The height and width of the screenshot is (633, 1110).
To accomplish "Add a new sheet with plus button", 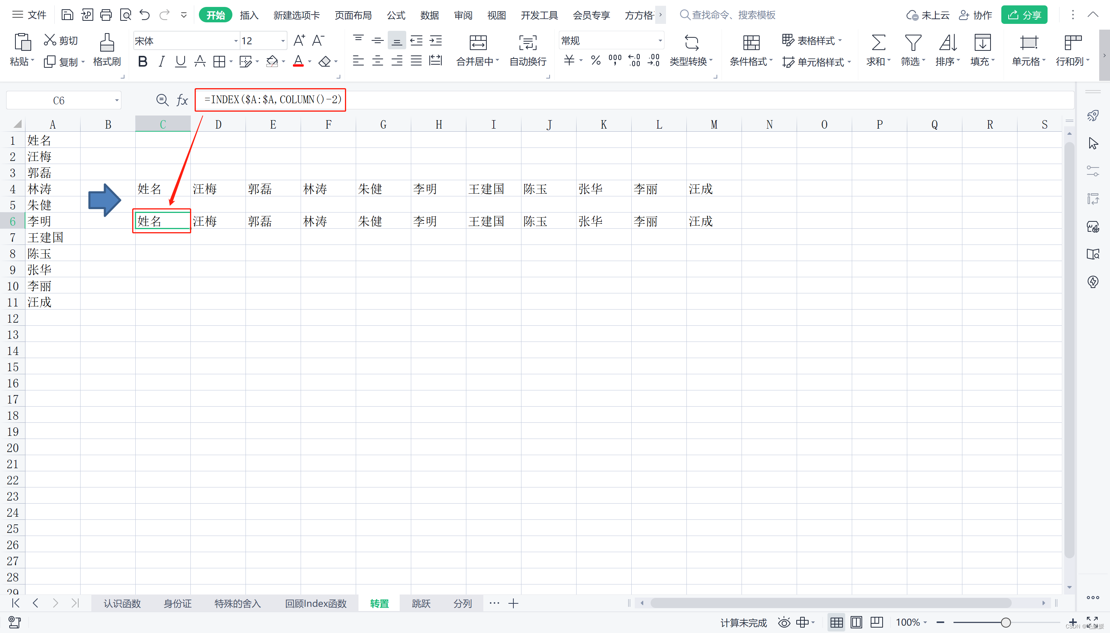I will [513, 603].
